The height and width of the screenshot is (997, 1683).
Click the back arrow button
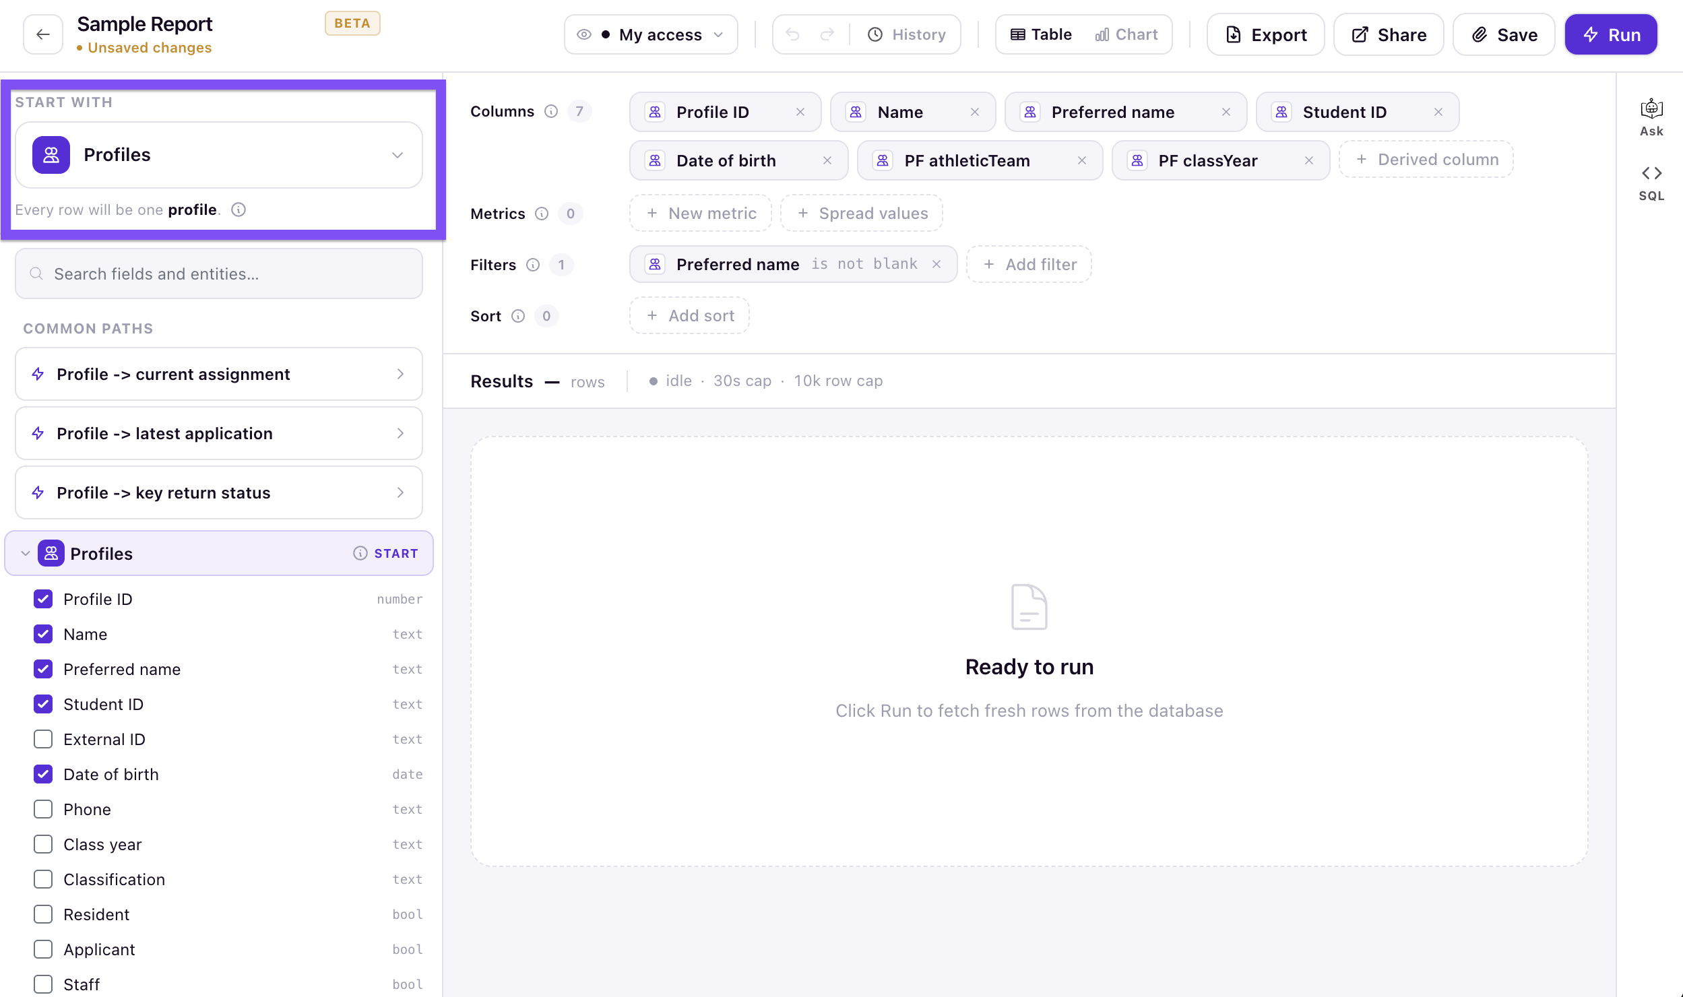(43, 34)
